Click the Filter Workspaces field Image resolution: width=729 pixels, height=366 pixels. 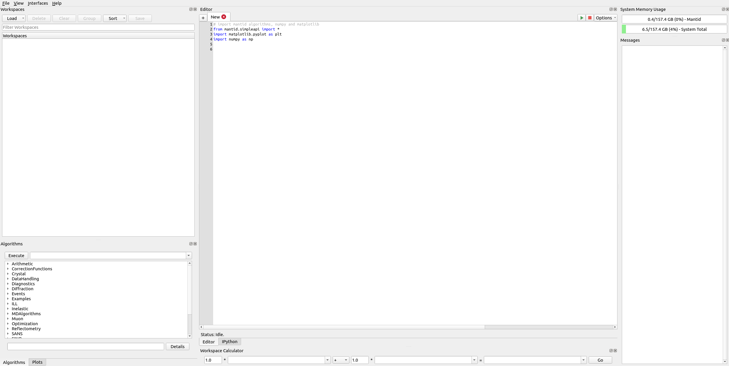coord(98,27)
